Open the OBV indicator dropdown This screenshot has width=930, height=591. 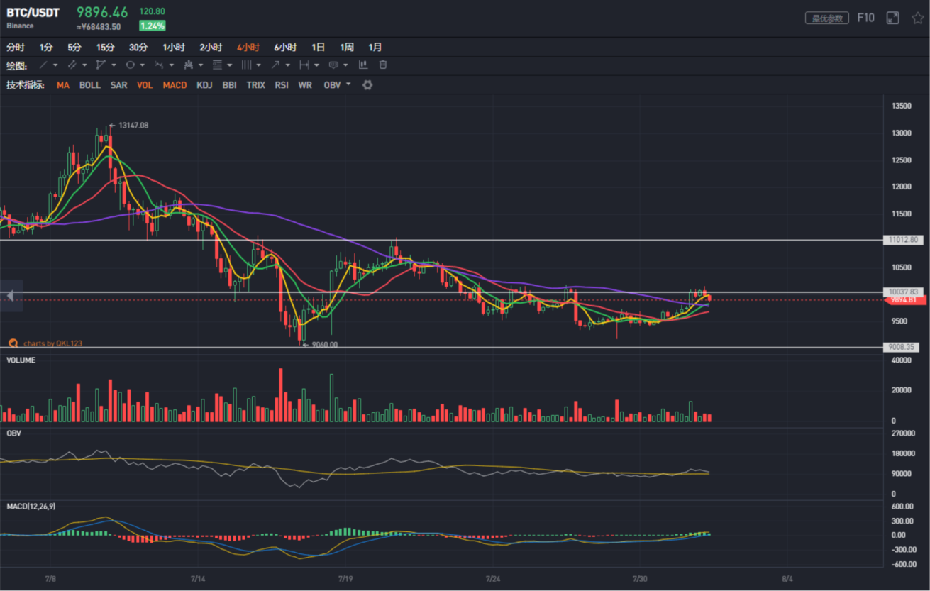point(348,84)
